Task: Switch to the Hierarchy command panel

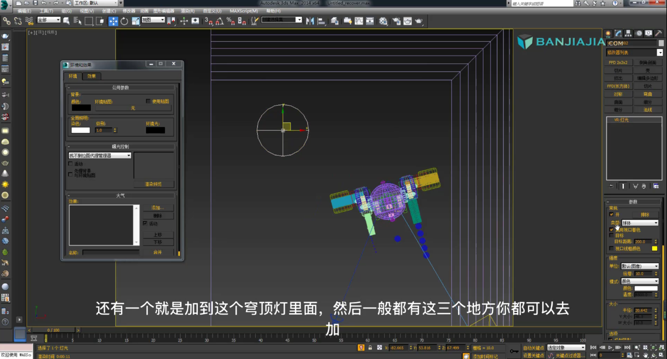Action: [x=628, y=33]
